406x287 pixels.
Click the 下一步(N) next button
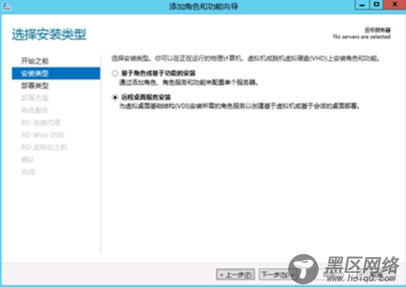point(278,274)
